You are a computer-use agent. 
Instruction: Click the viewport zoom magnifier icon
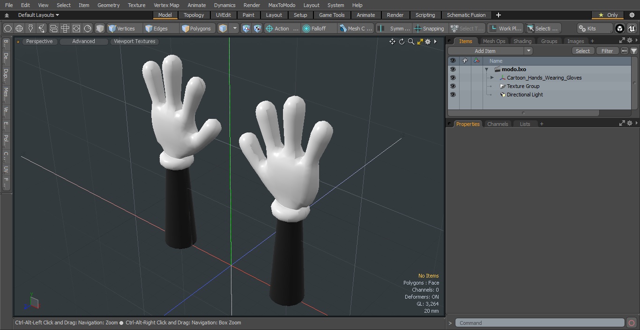(411, 42)
